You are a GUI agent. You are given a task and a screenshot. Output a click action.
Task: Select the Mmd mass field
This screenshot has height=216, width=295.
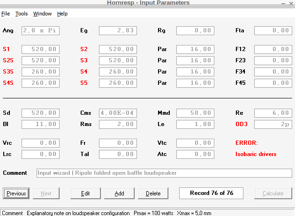click(x=195, y=113)
